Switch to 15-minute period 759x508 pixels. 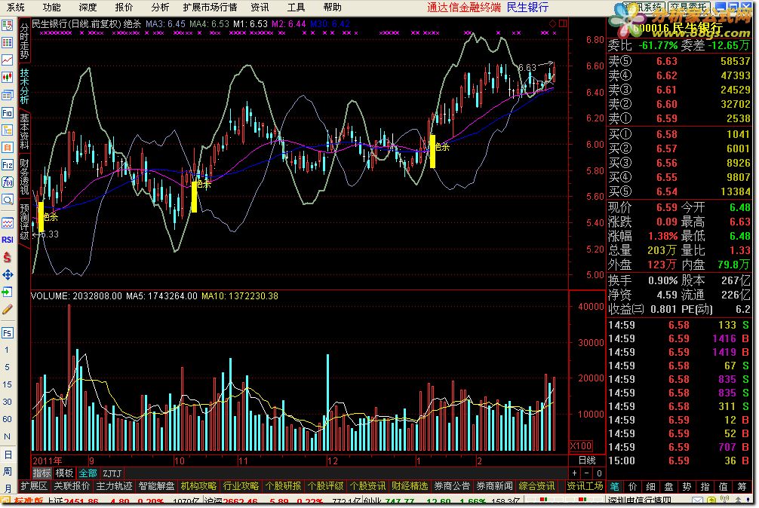pos(8,384)
